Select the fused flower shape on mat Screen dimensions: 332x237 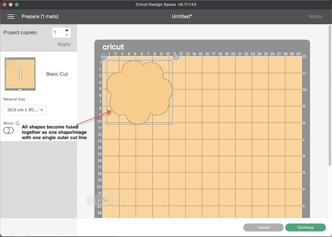point(139,92)
